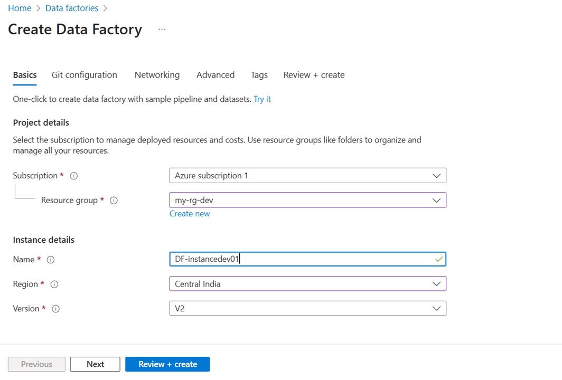Click the Version info icon
This screenshot has width=562, height=380.
[55, 309]
